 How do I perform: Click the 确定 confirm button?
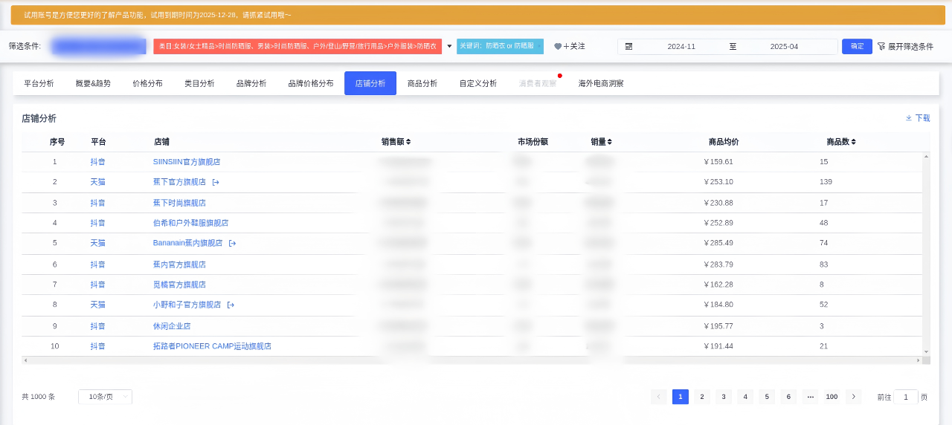point(857,46)
